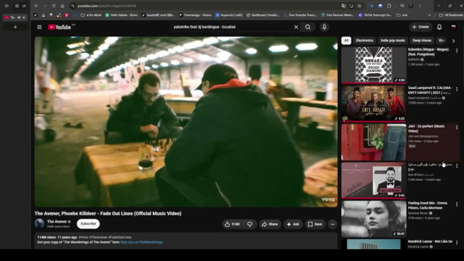
Task: Click the #Vevo hashtag
Action: pyautogui.click(x=83, y=237)
